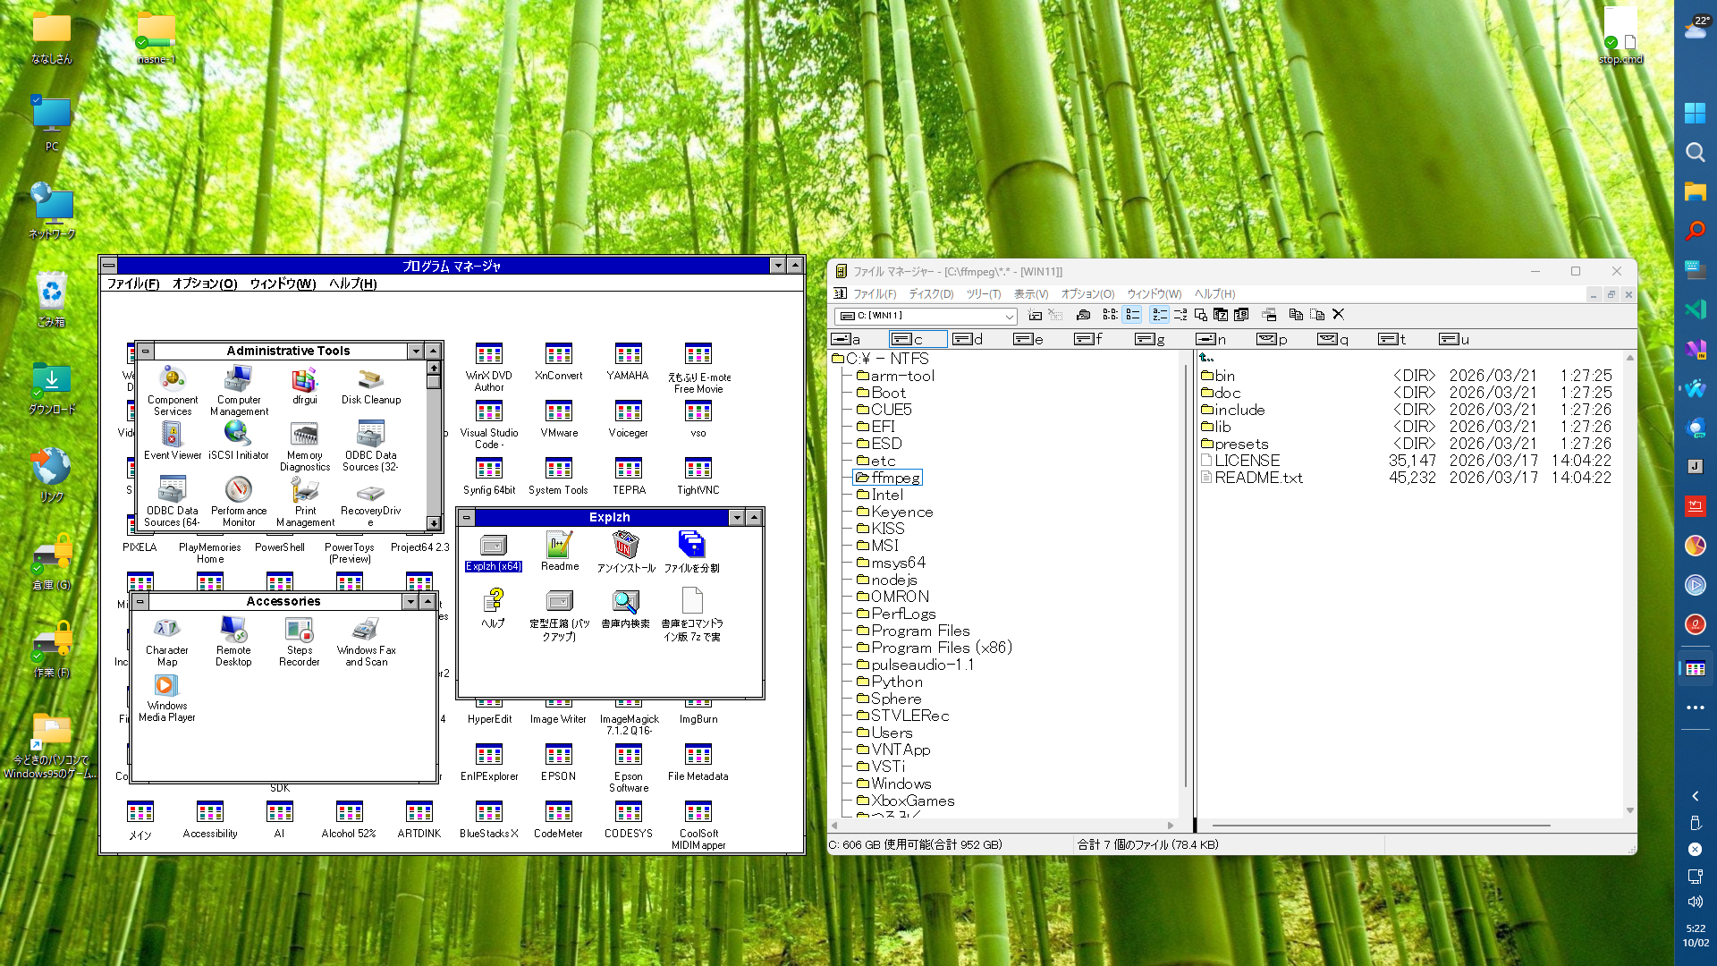The height and width of the screenshot is (966, 1717).
Task: Open Character Map in Accessories group
Action: (167, 642)
